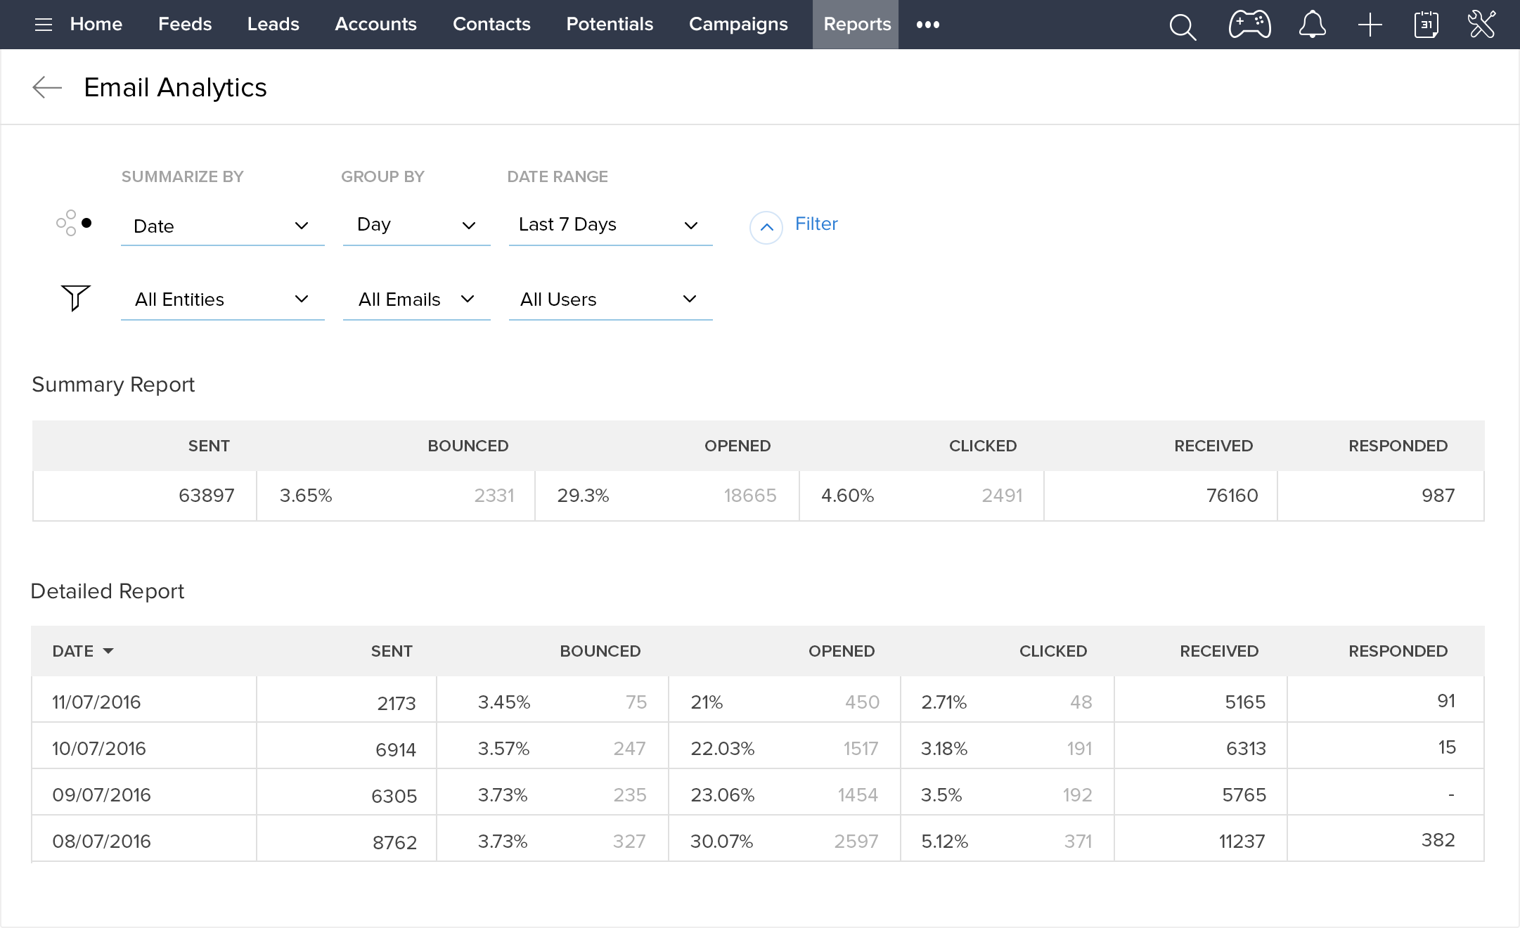
Task: Open the All Users dropdown
Action: [610, 299]
